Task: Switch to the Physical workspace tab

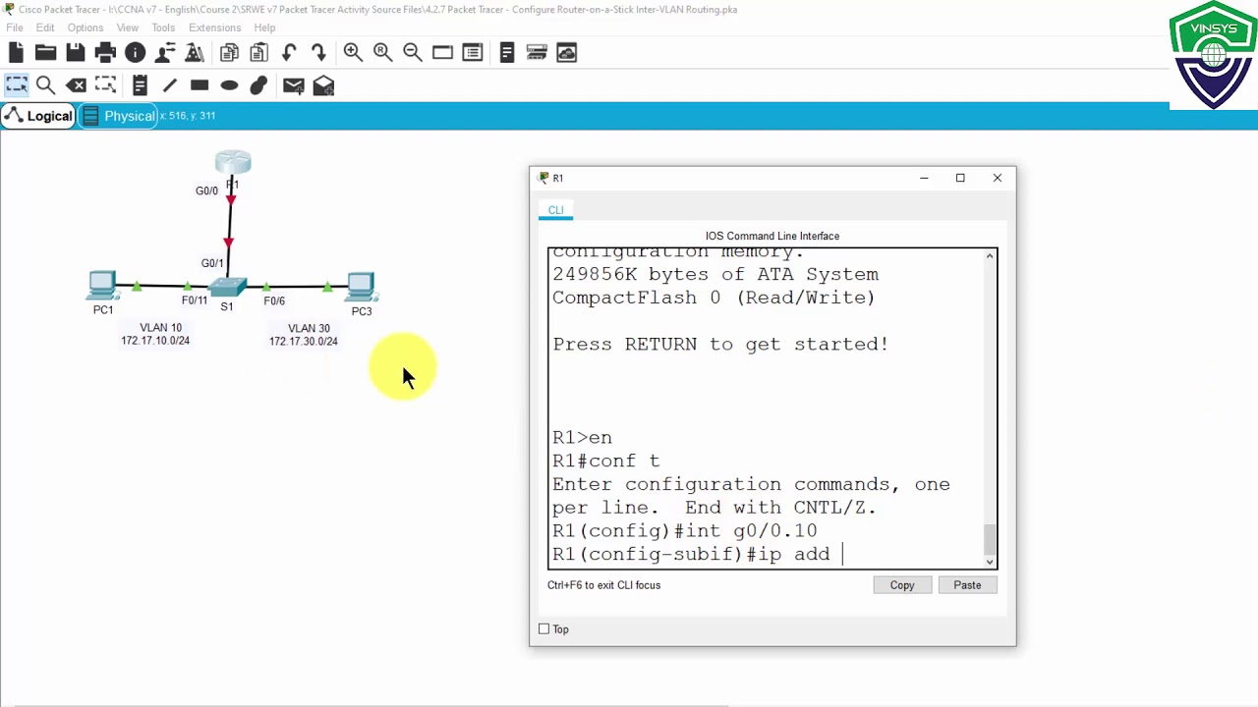Action: [118, 116]
